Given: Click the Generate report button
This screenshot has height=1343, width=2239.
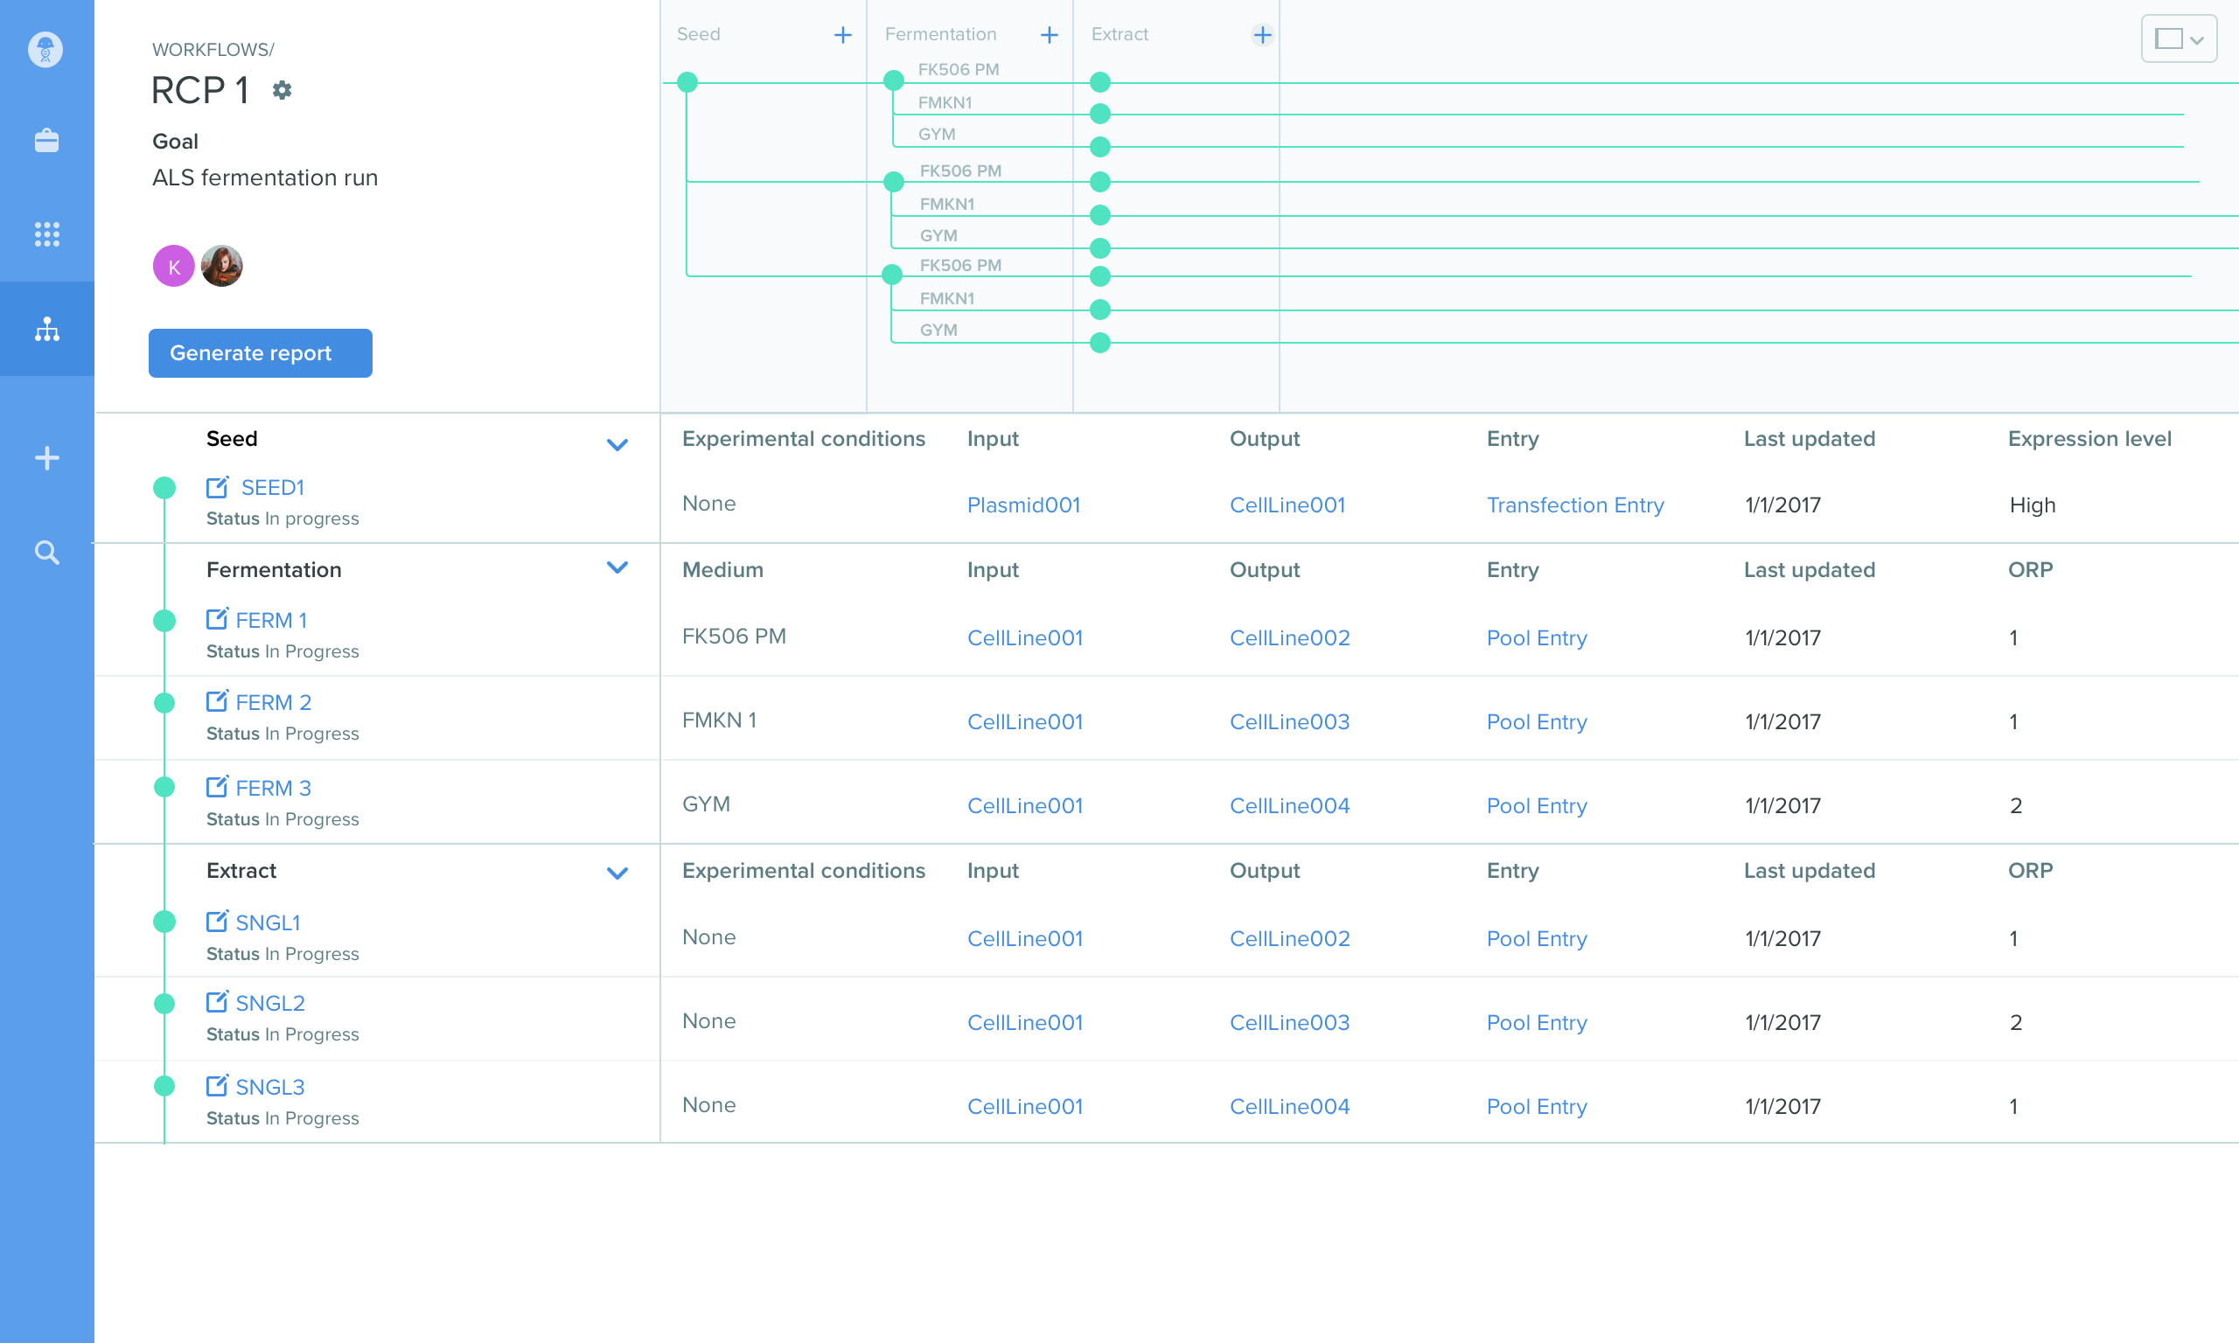Looking at the screenshot, I should coord(260,353).
